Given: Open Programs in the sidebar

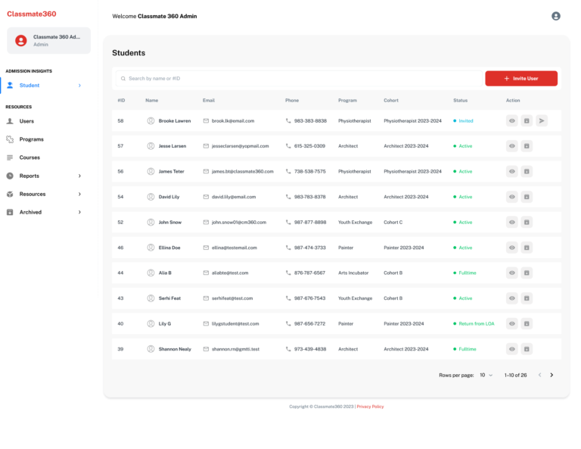Looking at the screenshot, I should (31, 139).
